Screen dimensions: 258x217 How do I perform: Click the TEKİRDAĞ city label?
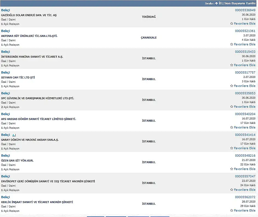149,17
